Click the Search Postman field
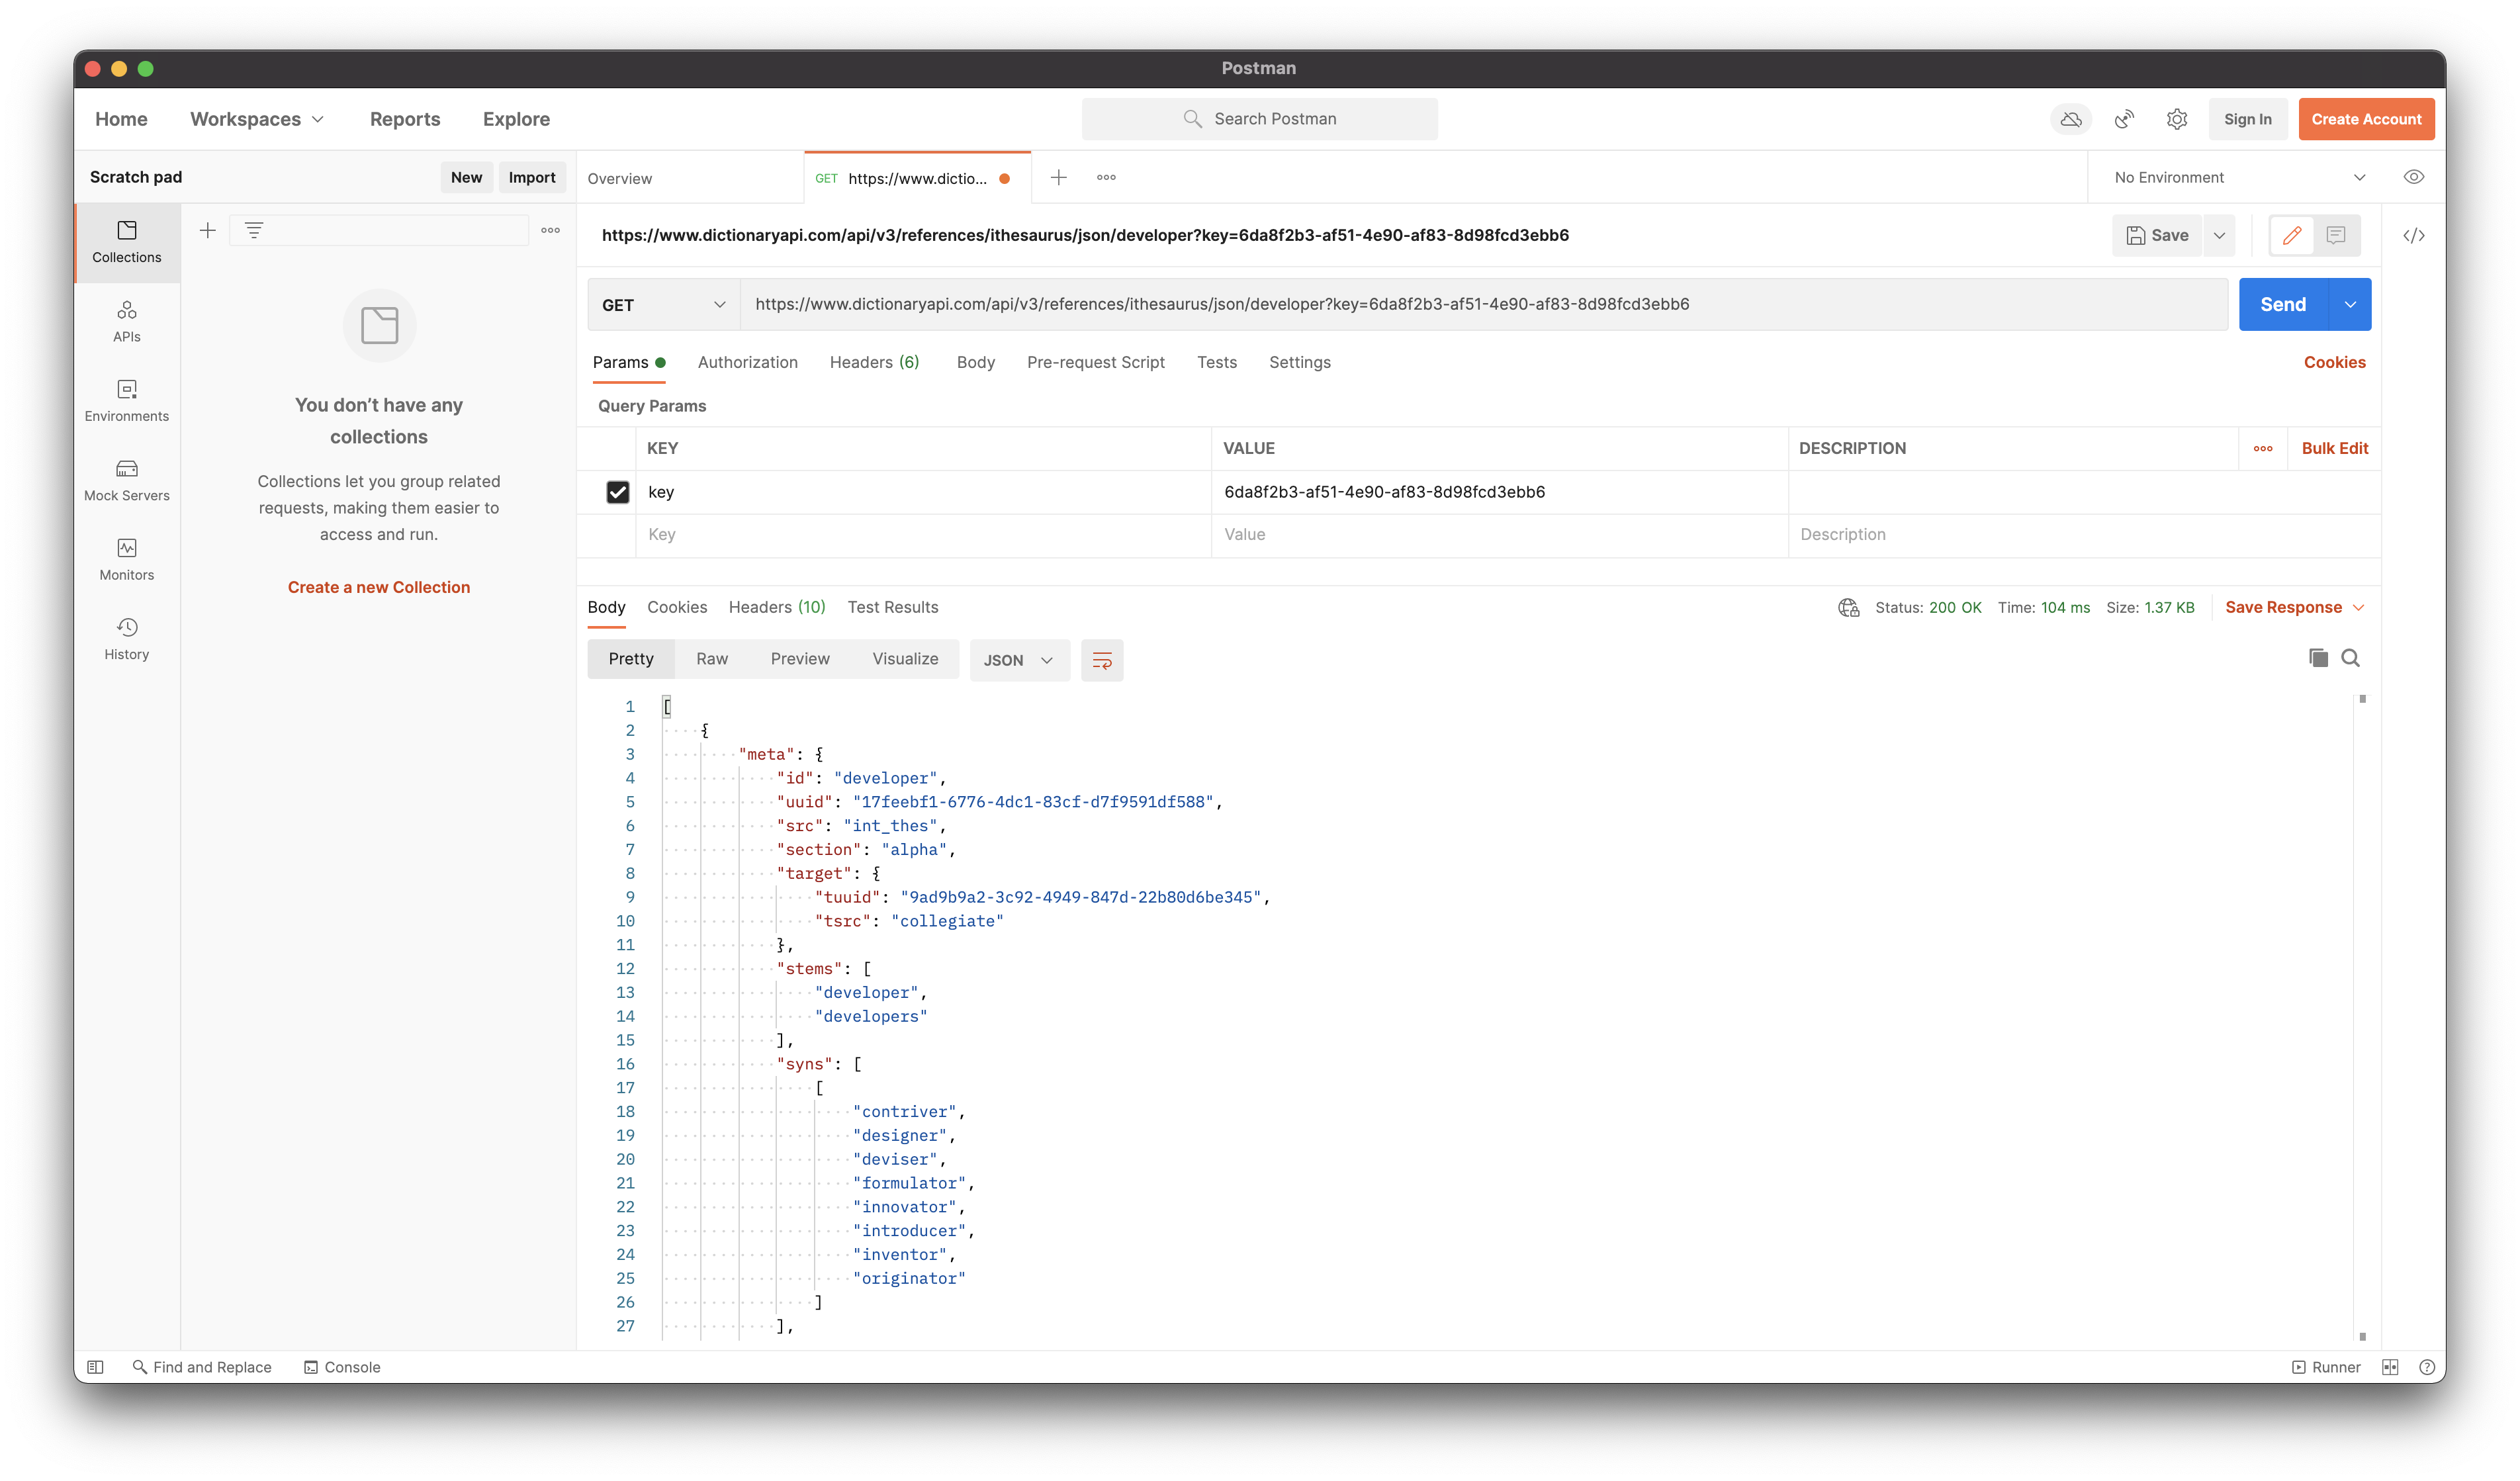2520x1481 pixels. [x=1259, y=119]
